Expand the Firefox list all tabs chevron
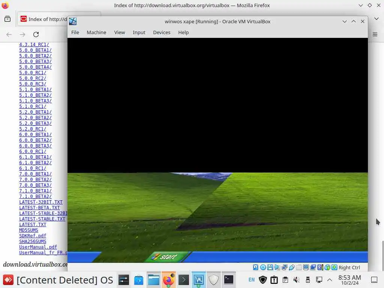 click(x=376, y=19)
